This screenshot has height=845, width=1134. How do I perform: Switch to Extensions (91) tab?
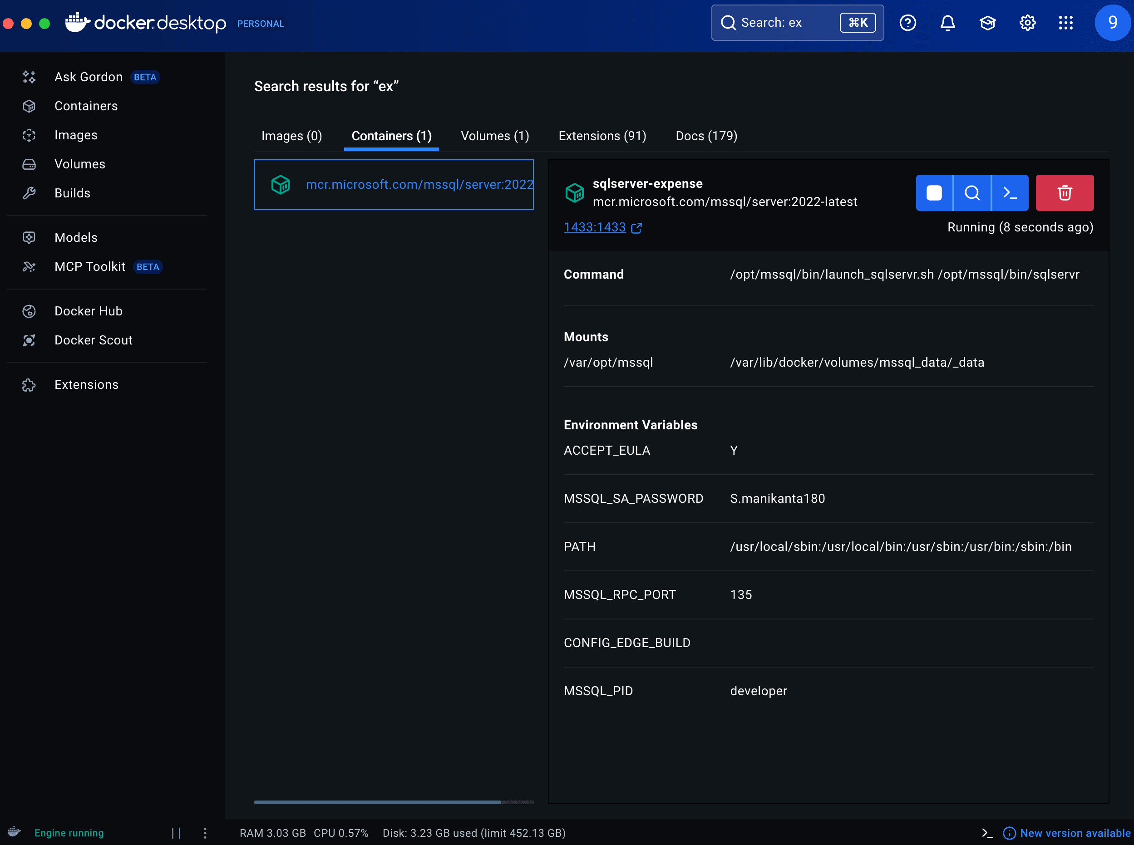tap(602, 136)
